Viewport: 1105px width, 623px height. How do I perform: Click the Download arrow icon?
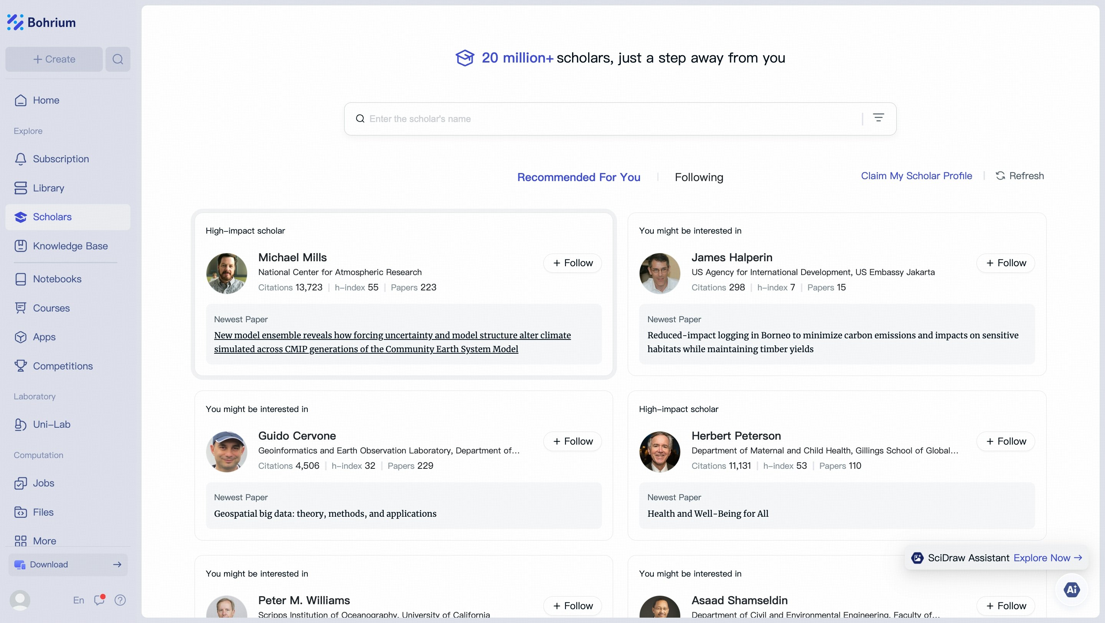pos(117,564)
